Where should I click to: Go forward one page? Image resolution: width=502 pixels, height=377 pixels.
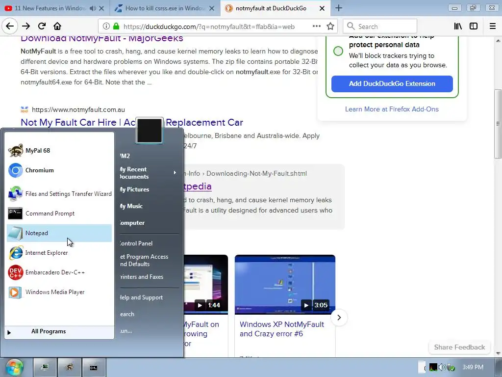(26, 27)
